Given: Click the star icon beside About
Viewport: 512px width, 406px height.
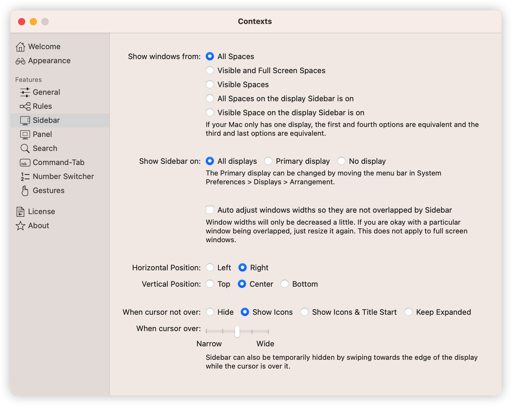Looking at the screenshot, I should click(20, 226).
